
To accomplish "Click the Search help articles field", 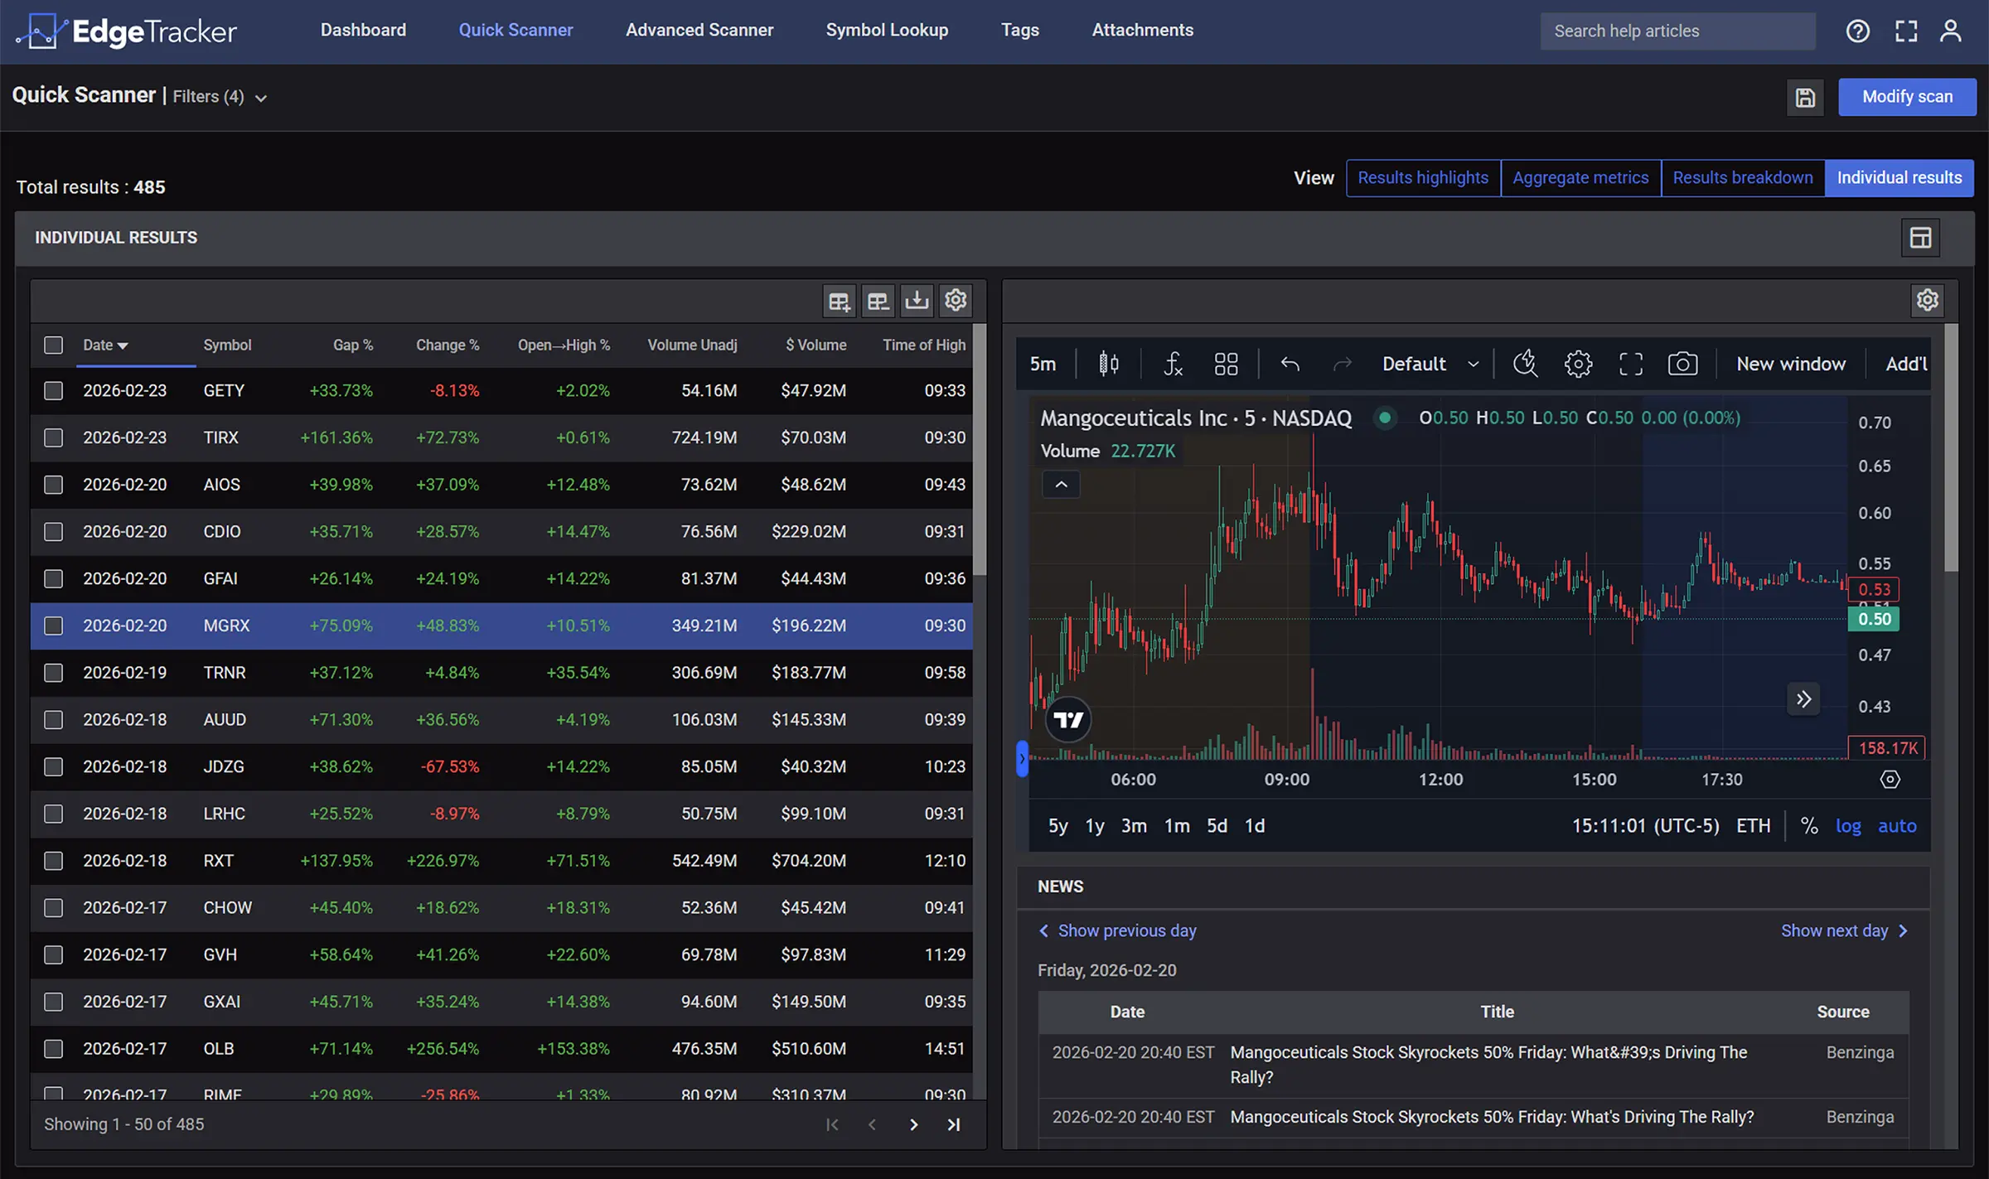I will 1677,31.
